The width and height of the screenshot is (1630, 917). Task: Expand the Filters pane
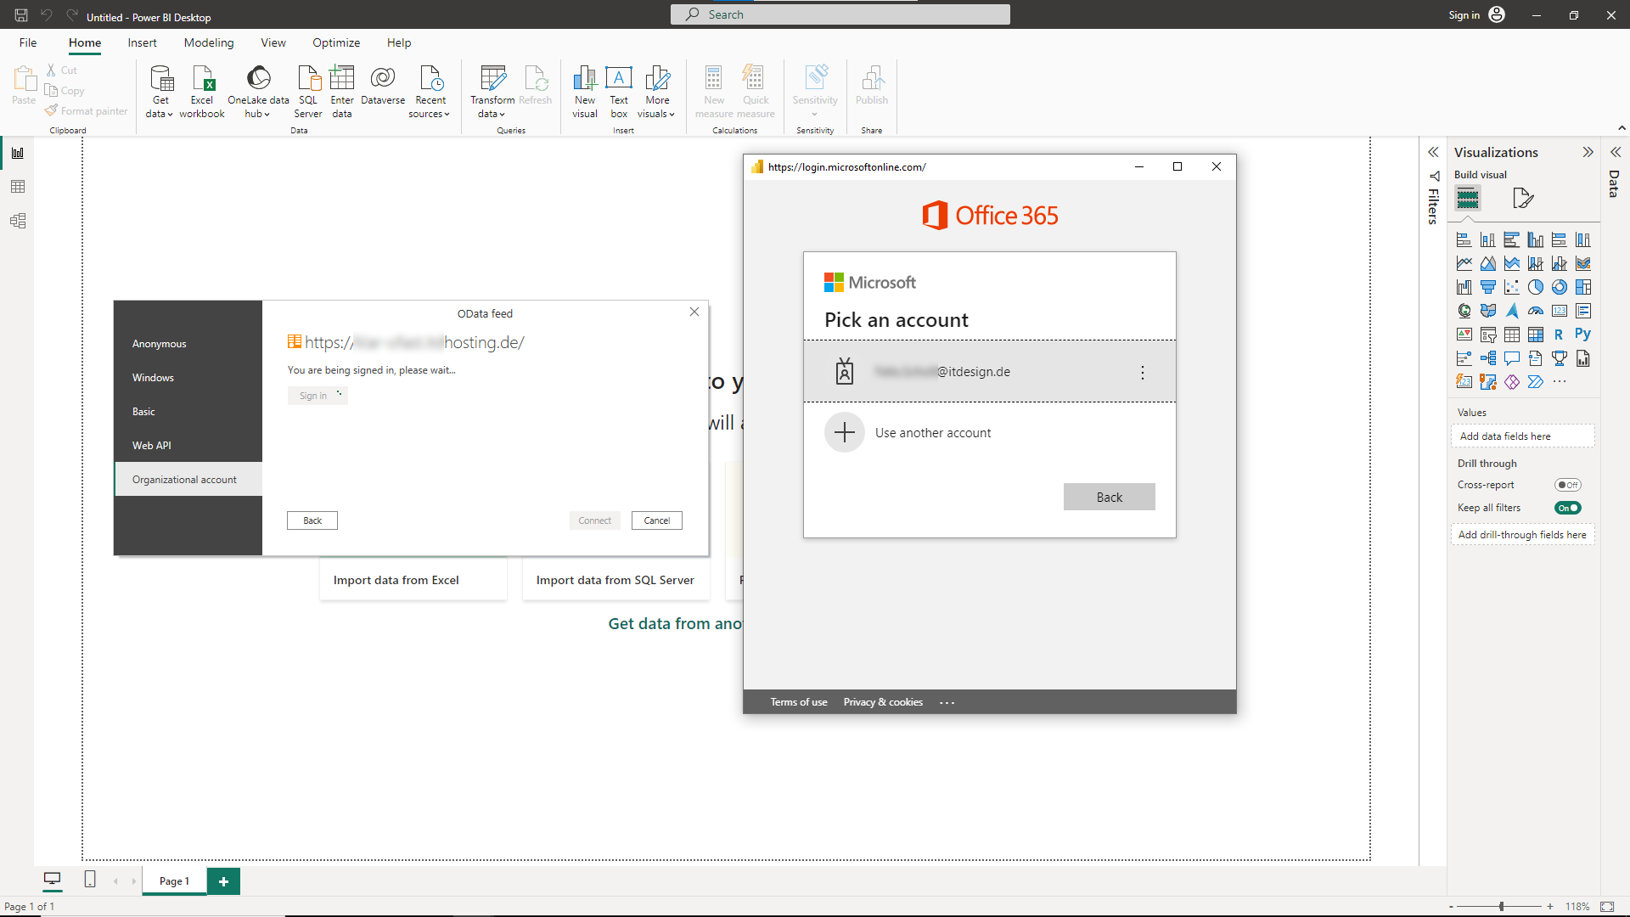[1433, 153]
